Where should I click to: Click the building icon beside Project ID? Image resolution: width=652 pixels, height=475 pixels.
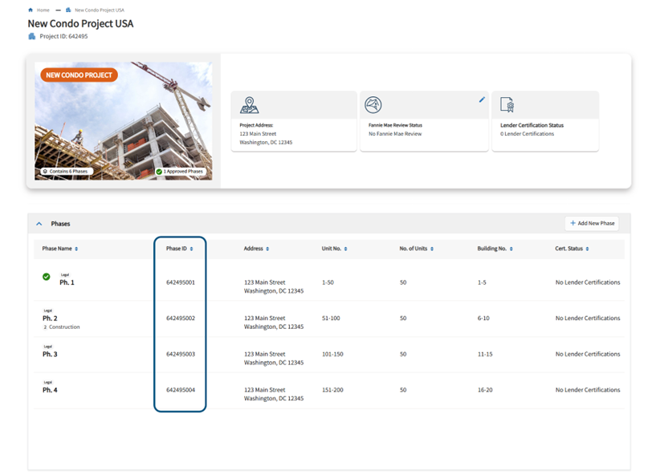(x=31, y=37)
